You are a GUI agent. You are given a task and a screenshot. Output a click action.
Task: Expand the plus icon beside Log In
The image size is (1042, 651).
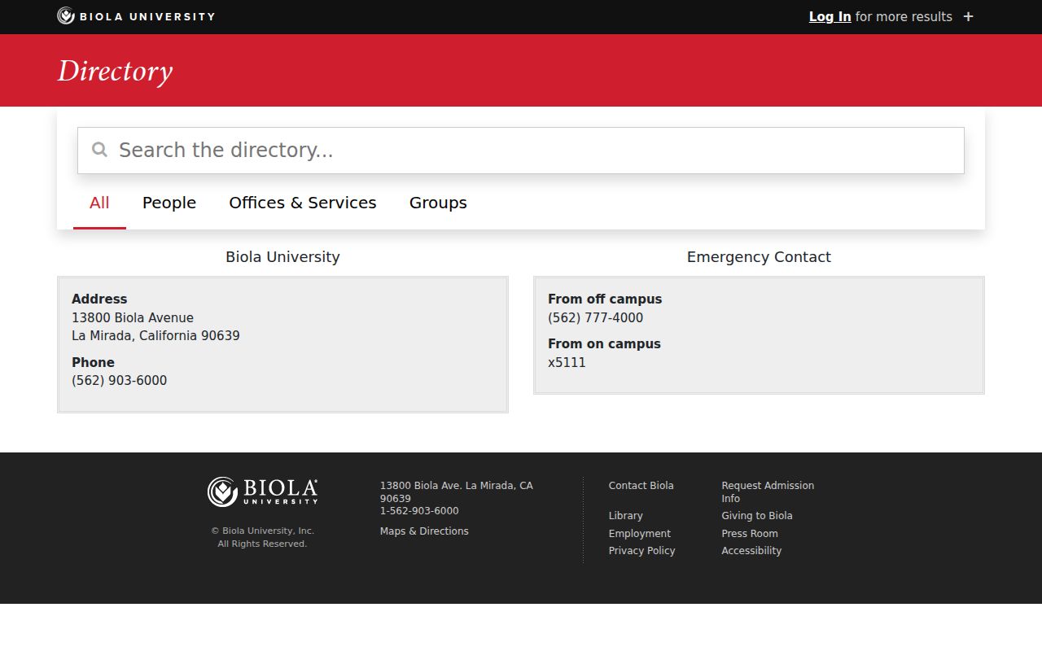(x=968, y=16)
